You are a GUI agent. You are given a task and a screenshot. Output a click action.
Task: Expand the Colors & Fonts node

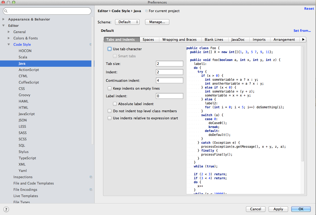click(x=9, y=38)
